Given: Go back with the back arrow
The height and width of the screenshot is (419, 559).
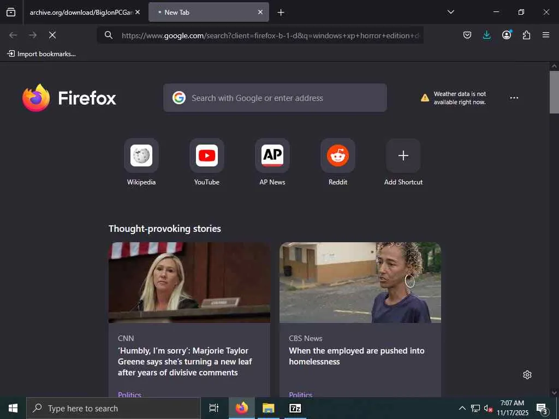Looking at the screenshot, I should point(13,35).
